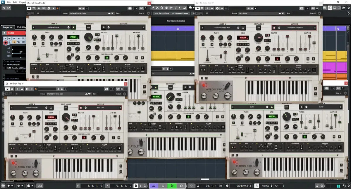
Task: Click the Undo arrow icon
Action: coord(4,8)
